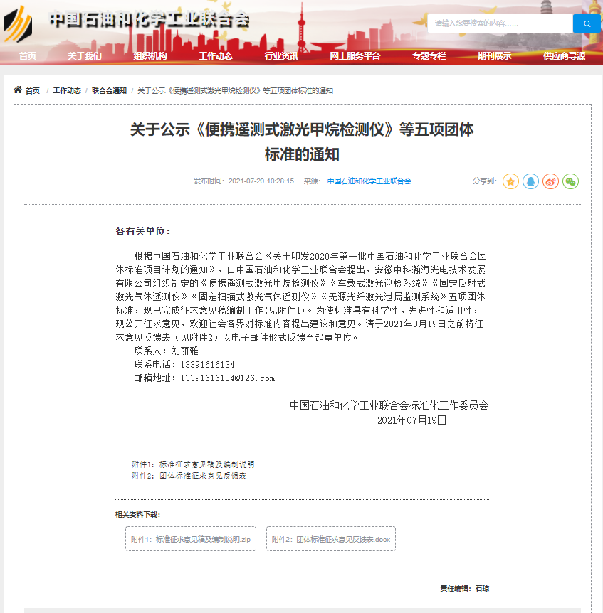Viewport: 603px width, 613px height.
Task: Click contact name 刘丽雅
Action: click(184, 351)
